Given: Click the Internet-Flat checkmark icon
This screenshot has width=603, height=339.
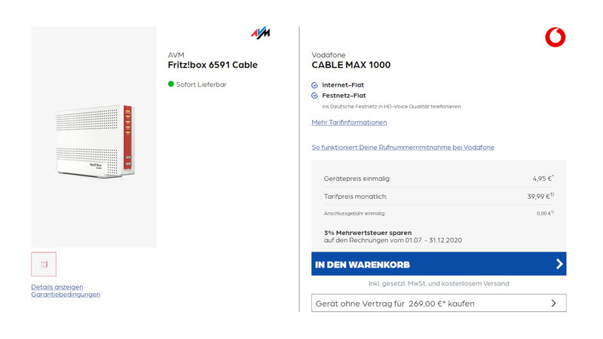Looking at the screenshot, I should [314, 85].
